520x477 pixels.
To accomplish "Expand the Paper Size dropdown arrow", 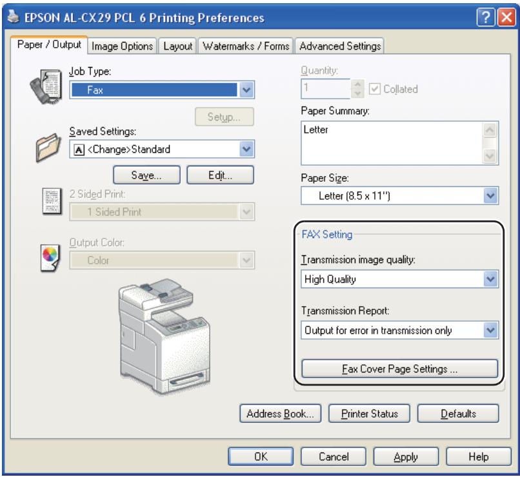I will (x=490, y=196).
